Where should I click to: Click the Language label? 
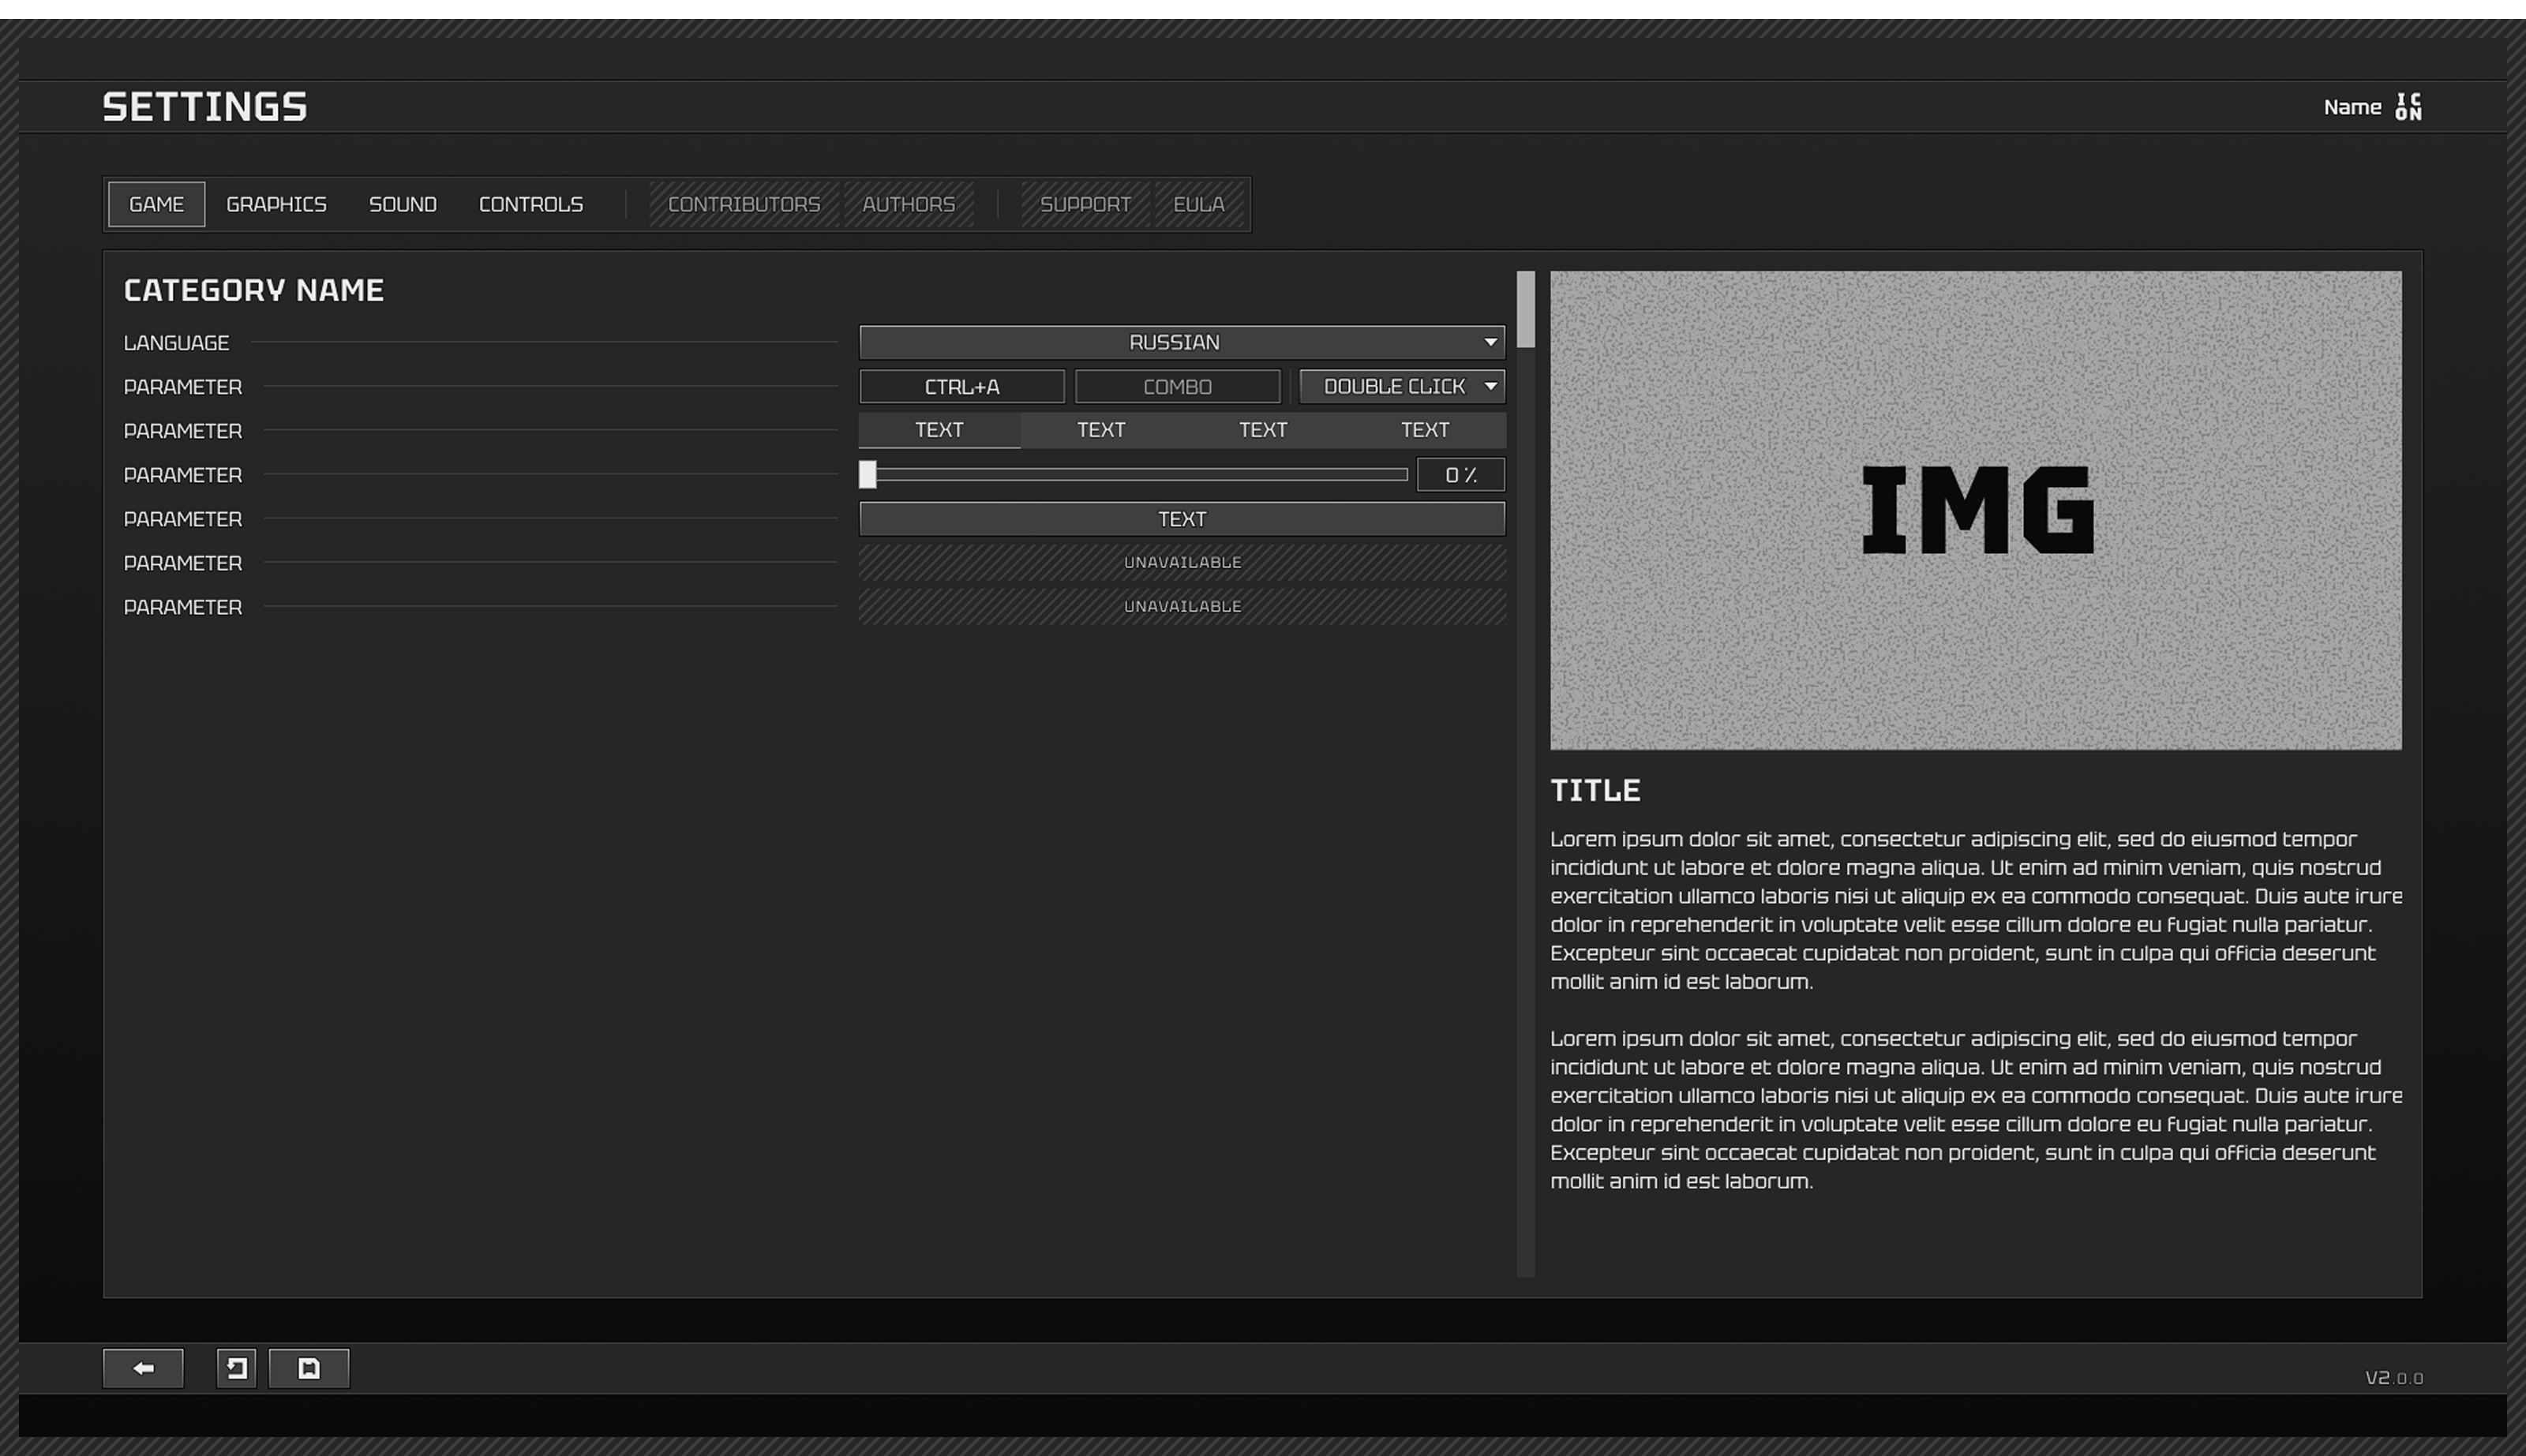click(x=176, y=343)
